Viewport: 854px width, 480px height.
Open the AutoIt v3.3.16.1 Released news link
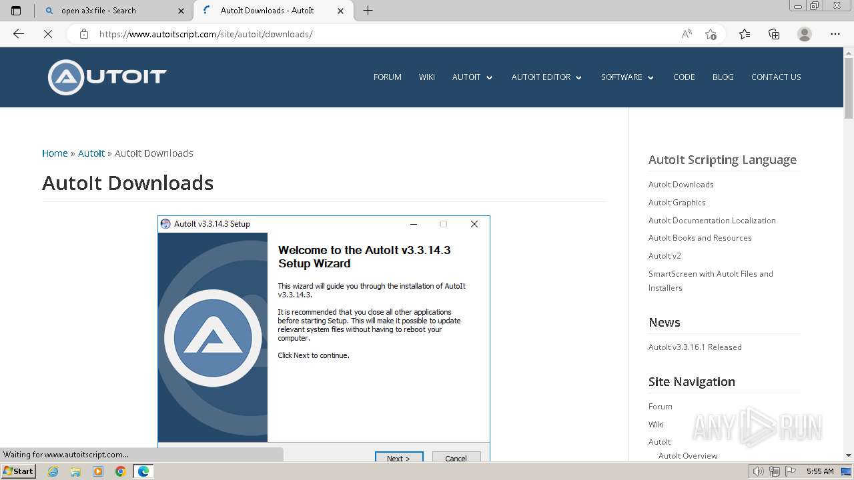(695, 347)
